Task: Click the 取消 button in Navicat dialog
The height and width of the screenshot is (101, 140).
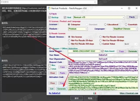Action: (x=90, y=98)
